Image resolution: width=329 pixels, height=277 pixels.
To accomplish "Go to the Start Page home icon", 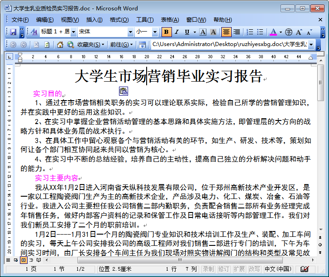I will click(60, 45).
